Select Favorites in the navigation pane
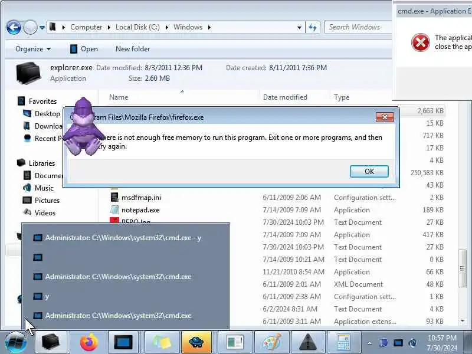This screenshot has height=354, width=472. 42,101
